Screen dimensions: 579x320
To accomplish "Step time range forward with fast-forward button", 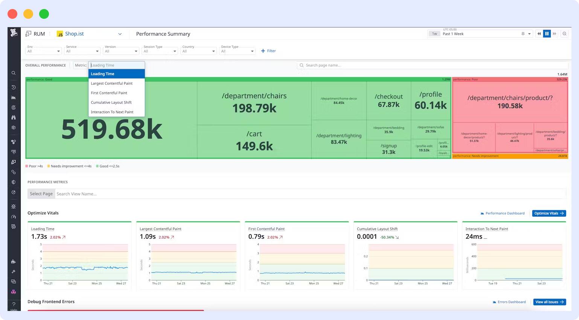I will [555, 34].
